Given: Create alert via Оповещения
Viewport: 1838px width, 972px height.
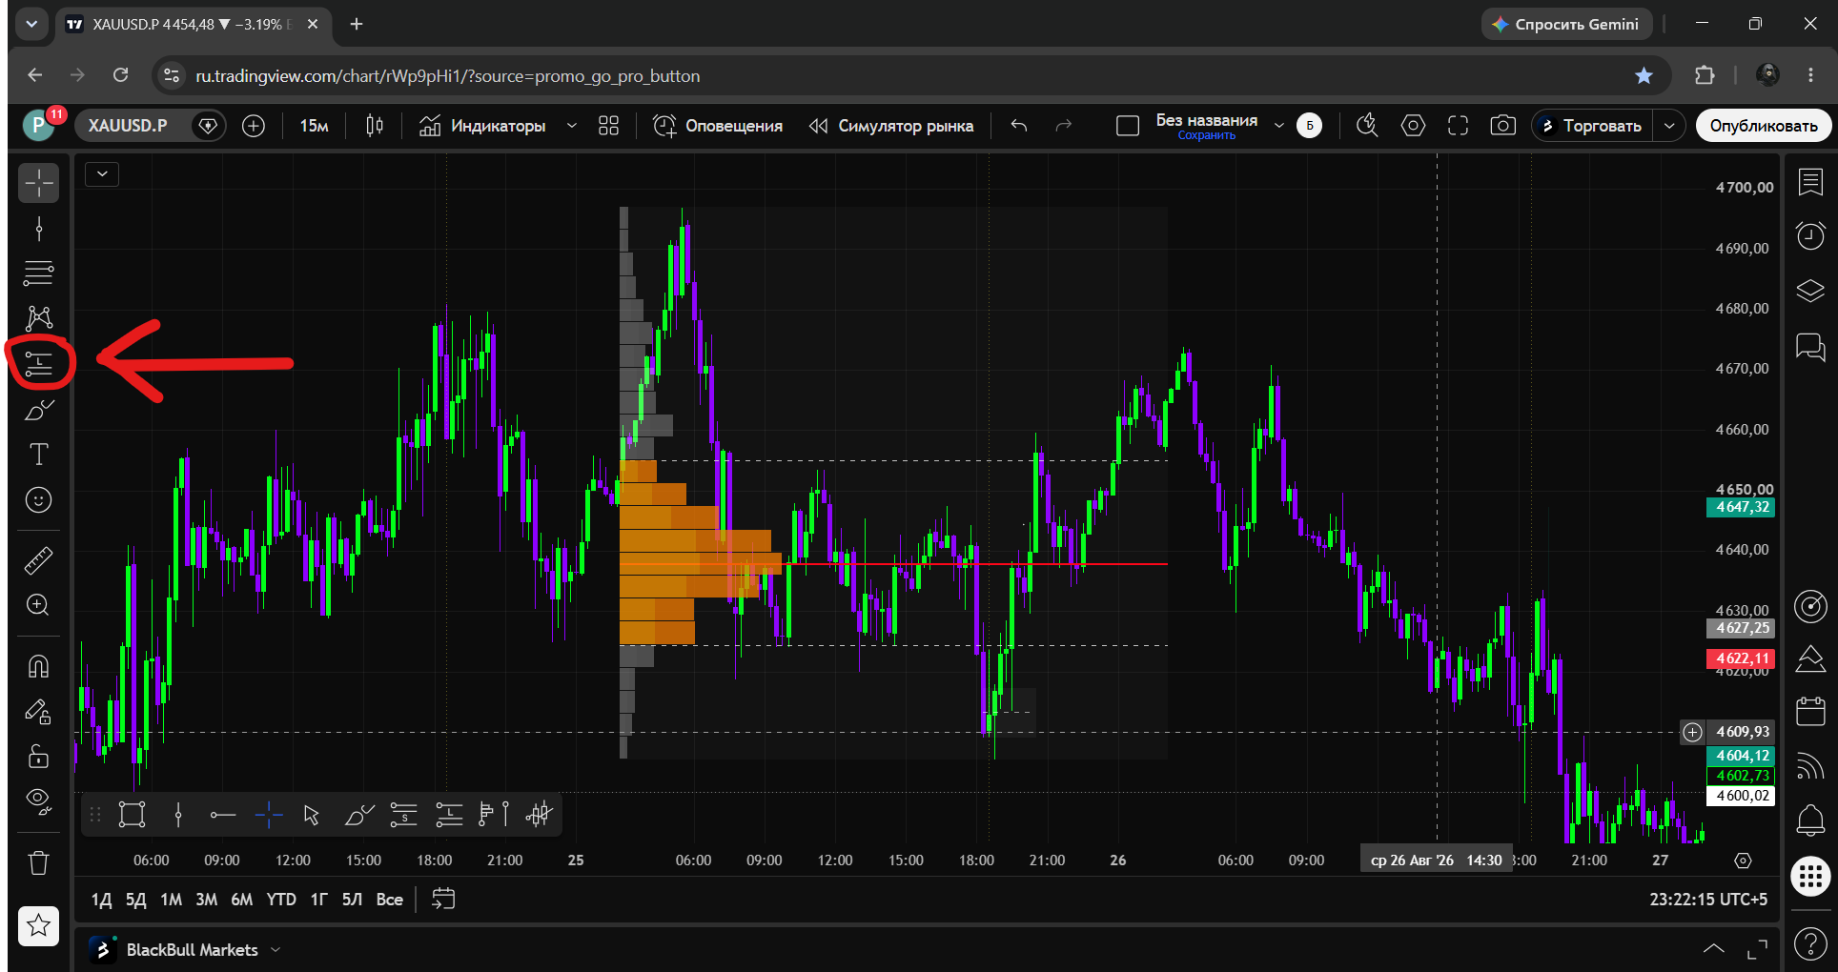Looking at the screenshot, I should pyautogui.click(x=718, y=126).
